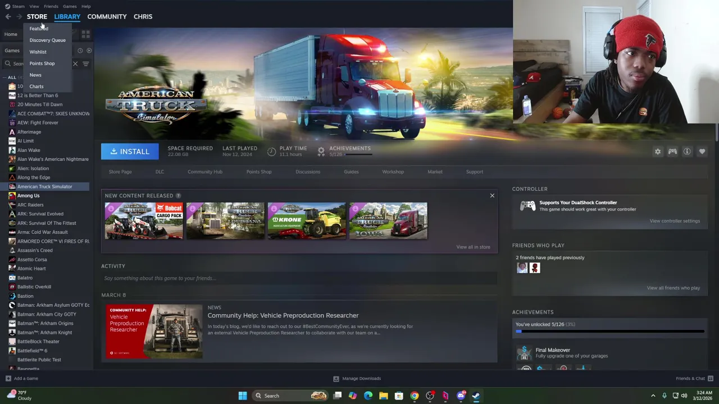
Task: Open File Explorer from taskbar
Action: click(383, 396)
